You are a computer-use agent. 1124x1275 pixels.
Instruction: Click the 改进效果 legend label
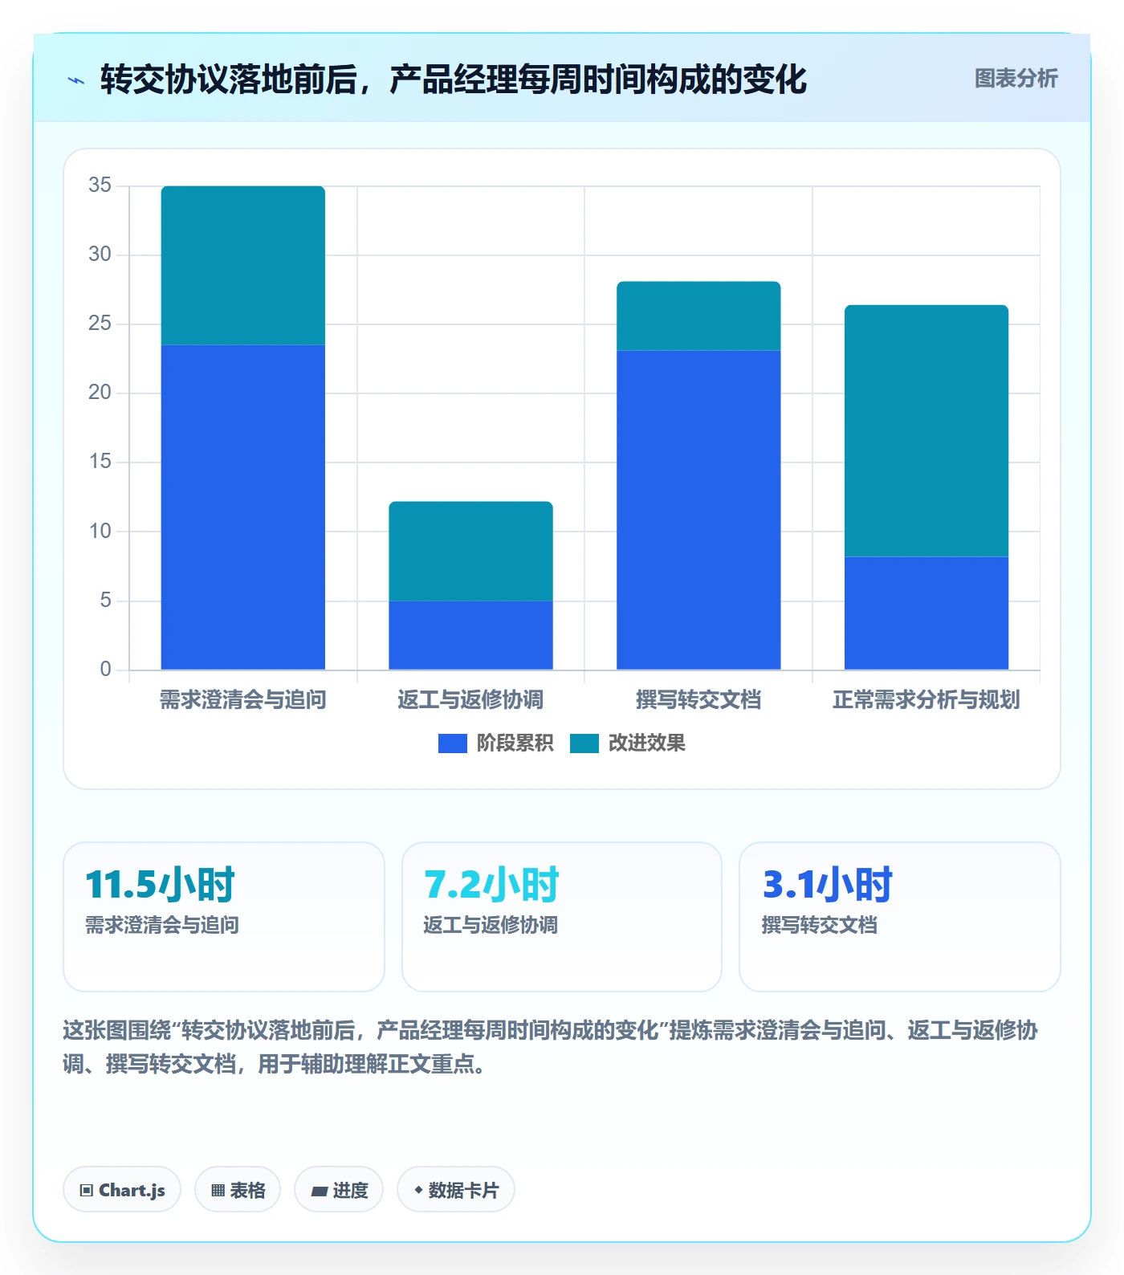click(646, 743)
